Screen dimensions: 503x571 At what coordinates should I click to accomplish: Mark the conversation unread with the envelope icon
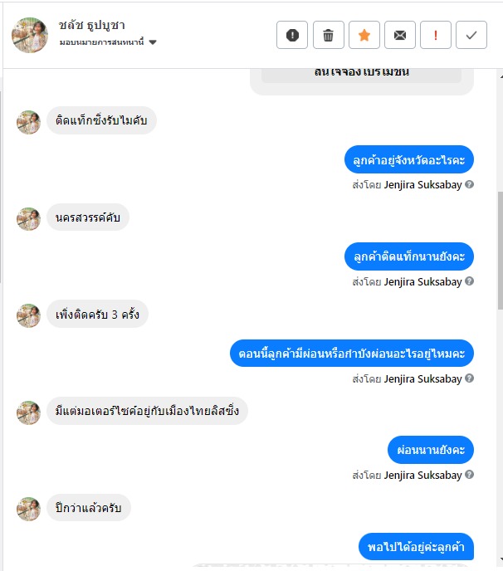[400, 35]
